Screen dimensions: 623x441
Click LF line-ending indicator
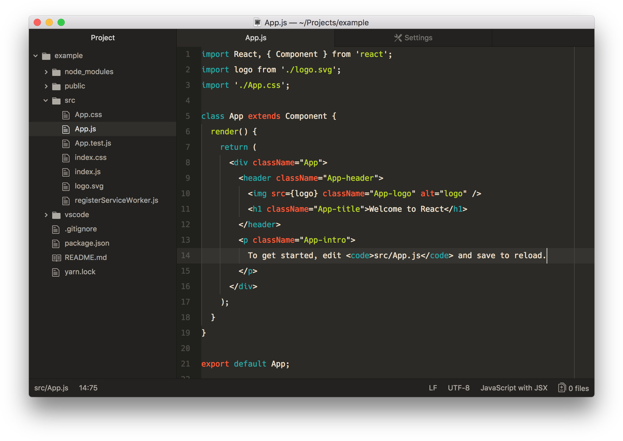433,388
